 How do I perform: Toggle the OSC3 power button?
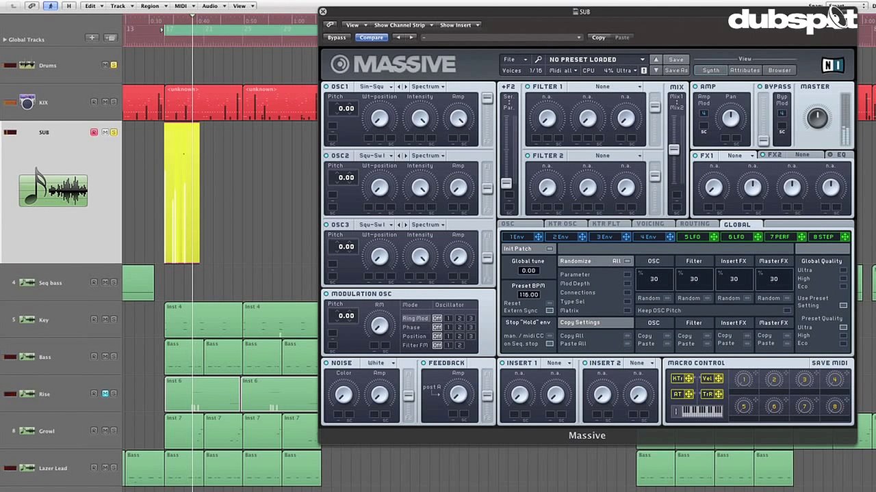(326, 224)
